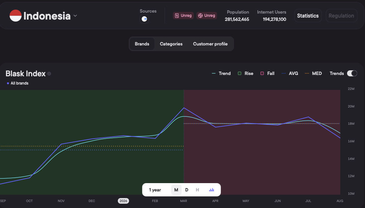Open the Regulation view
Image resolution: width=365 pixels, height=208 pixels.
[x=341, y=16]
